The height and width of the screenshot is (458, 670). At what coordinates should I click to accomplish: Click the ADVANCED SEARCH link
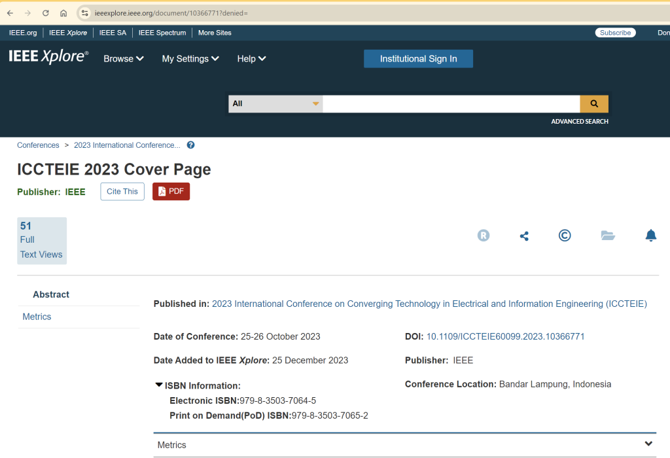tap(580, 122)
